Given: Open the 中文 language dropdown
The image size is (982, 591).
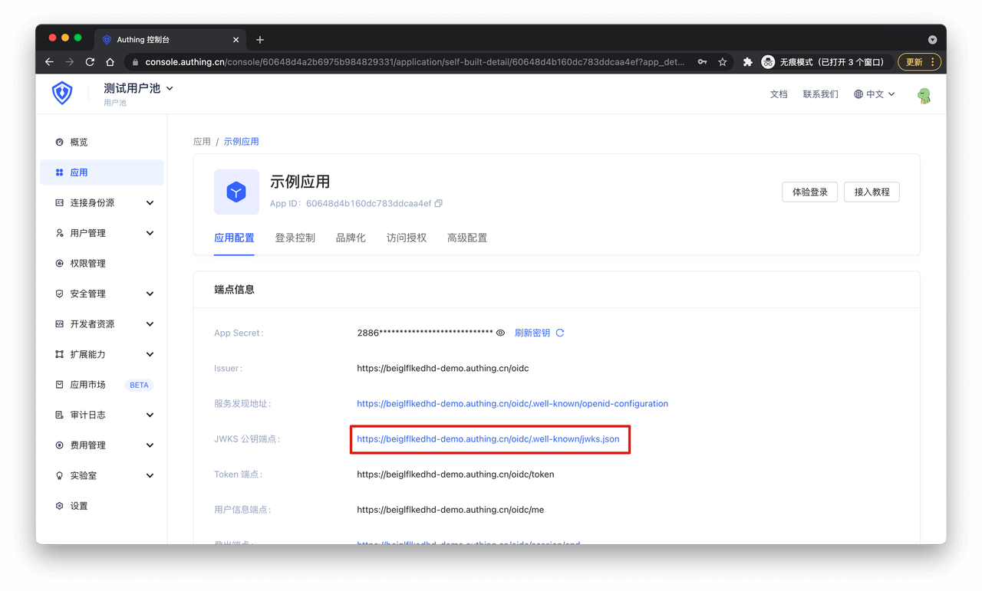Looking at the screenshot, I should (875, 94).
